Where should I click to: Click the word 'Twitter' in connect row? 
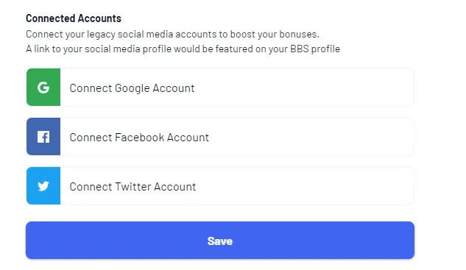click(133, 187)
